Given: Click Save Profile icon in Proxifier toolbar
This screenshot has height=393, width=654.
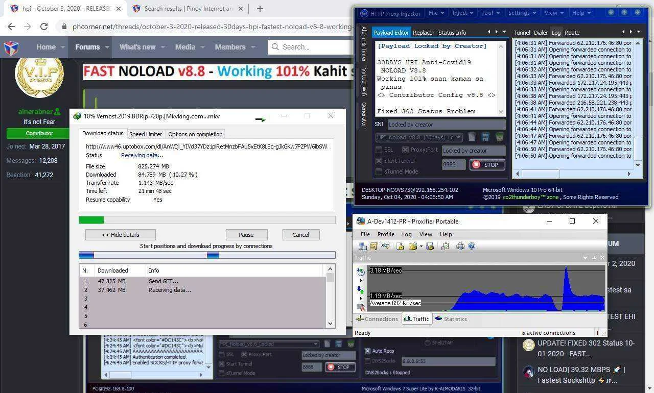Looking at the screenshot, I should (x=430, y=246).
